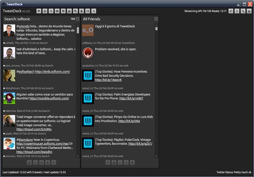Open the http://dvdx.softonic.com/ link
Screen dimensions: 254x177
point(53,71)
